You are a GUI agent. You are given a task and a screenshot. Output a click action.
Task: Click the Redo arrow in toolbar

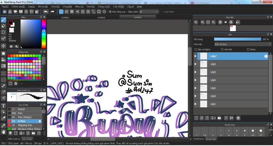52,12
